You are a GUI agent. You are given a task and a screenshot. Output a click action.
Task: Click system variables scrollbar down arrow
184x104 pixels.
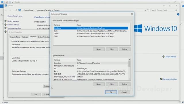(129, 79)
